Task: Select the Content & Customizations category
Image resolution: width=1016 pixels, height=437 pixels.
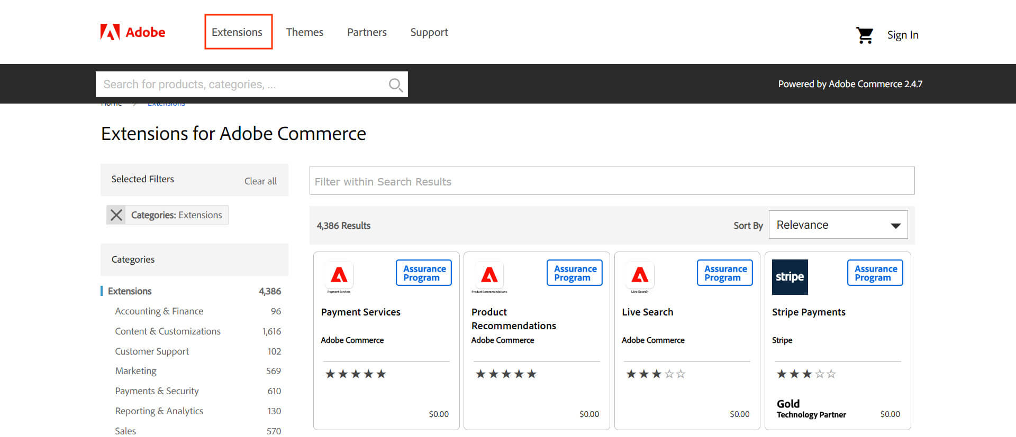Action: 168,331
